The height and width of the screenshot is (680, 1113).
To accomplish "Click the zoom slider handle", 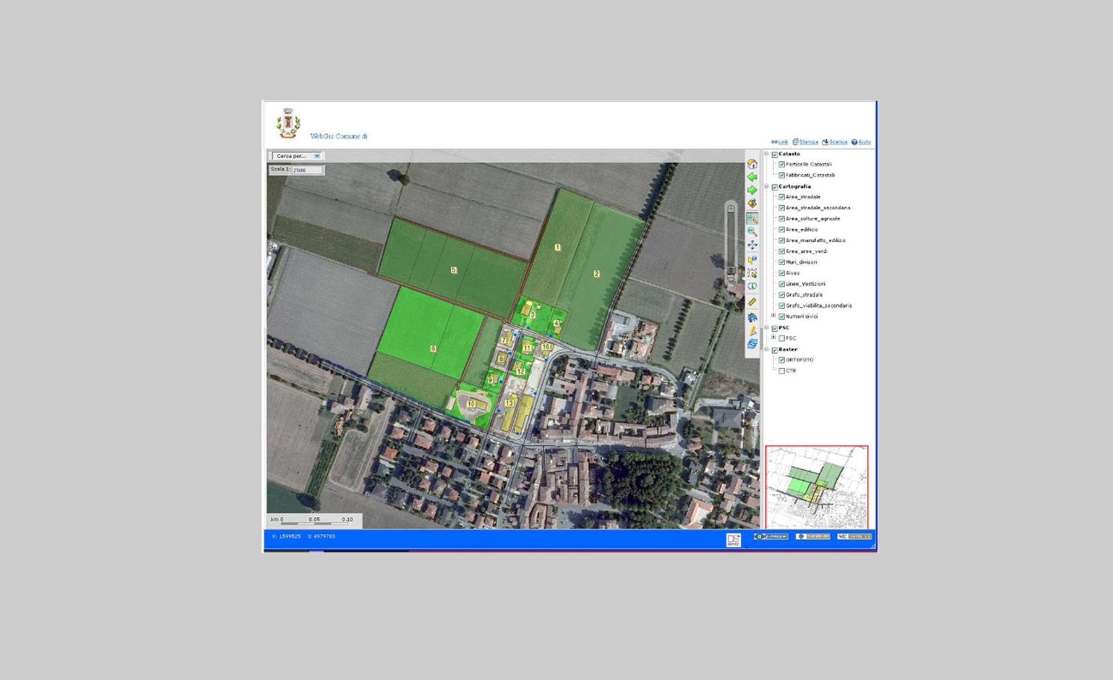I will tap(731, 270).
